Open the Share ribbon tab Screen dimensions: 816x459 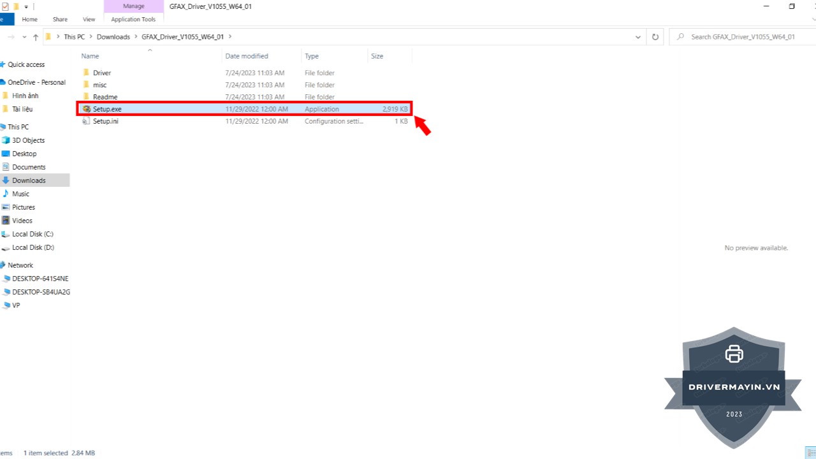60,19
